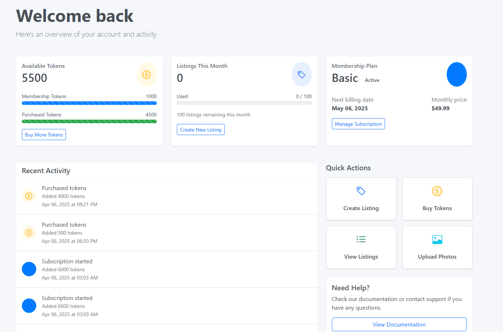Click the Membership Plan card label
503x333 pixels.
tap(354, 66)
